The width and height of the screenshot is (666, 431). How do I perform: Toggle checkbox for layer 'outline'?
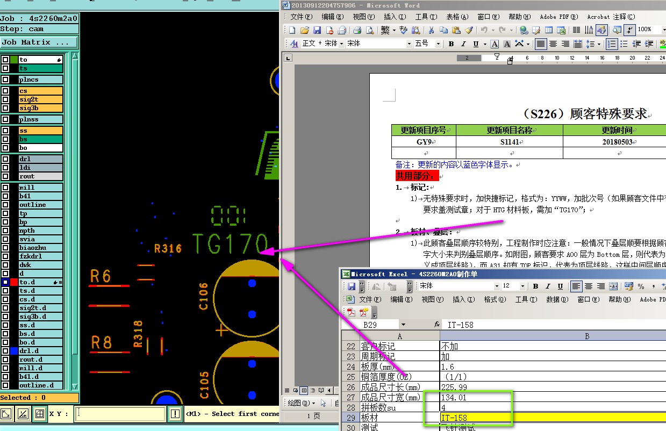(x=5, y=205)
